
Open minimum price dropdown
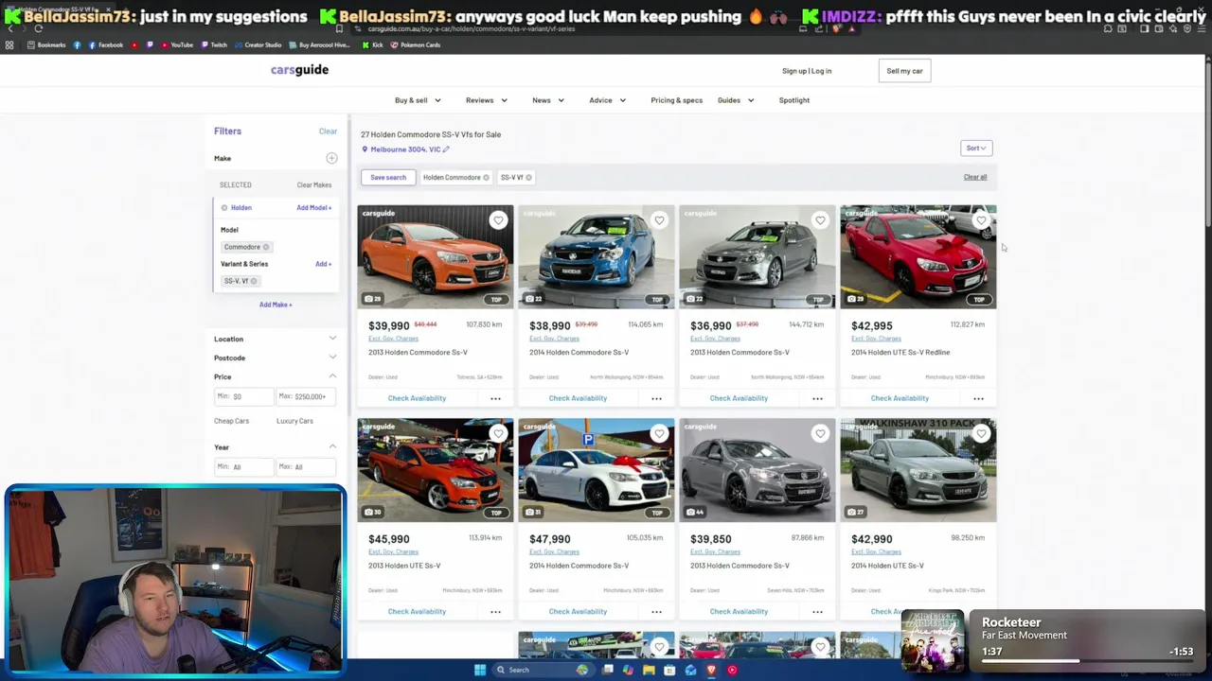tap(243, 396)
